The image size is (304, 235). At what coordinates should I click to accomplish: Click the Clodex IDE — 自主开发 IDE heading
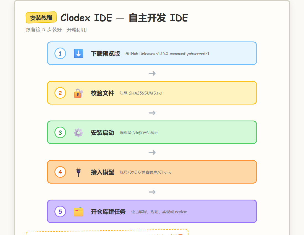coord(124,18)
